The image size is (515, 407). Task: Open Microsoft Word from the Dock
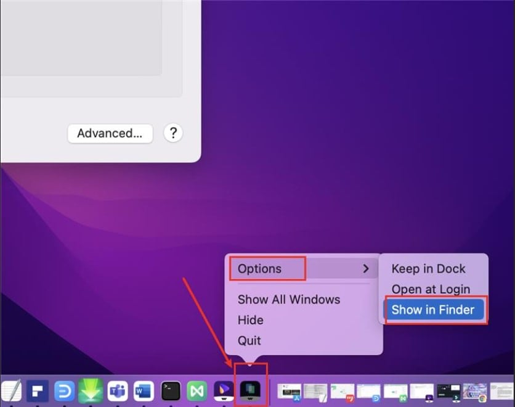[x=144, y=391]
